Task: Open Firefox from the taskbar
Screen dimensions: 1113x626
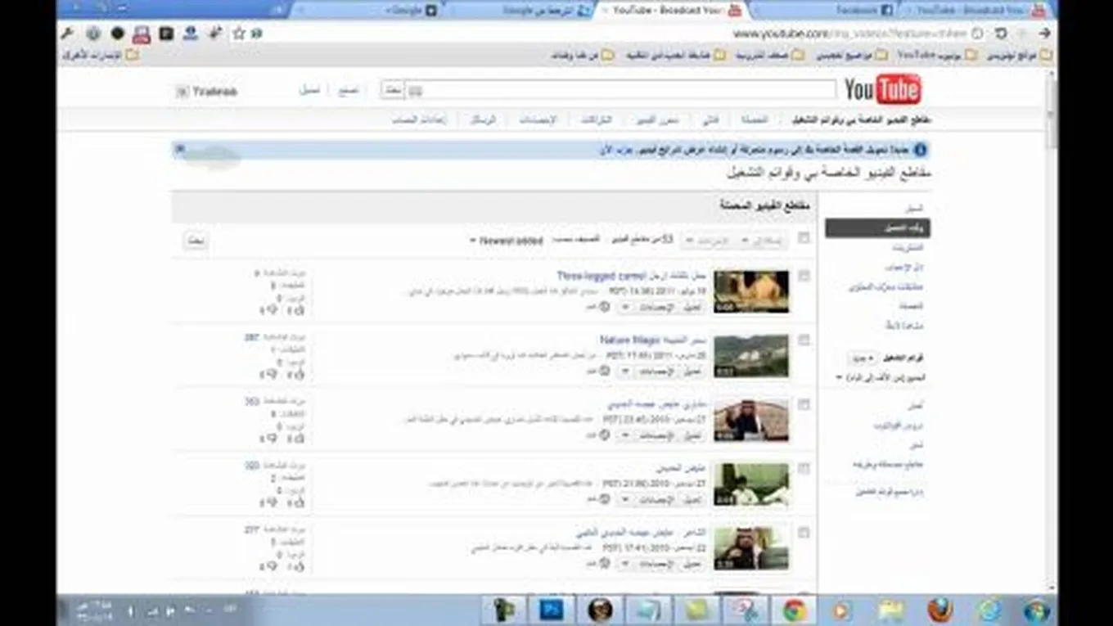Action: point(940,610)
